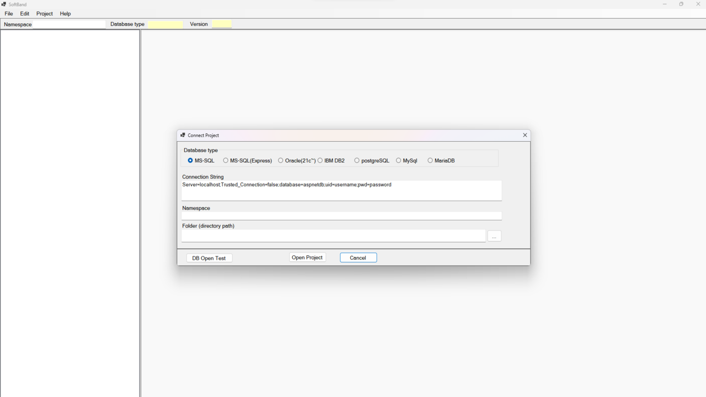Cancel the Connect Project dialog

click(x=358, y=257)
